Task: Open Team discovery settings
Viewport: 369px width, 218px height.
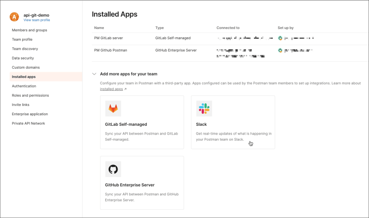Action: point(25,49)
